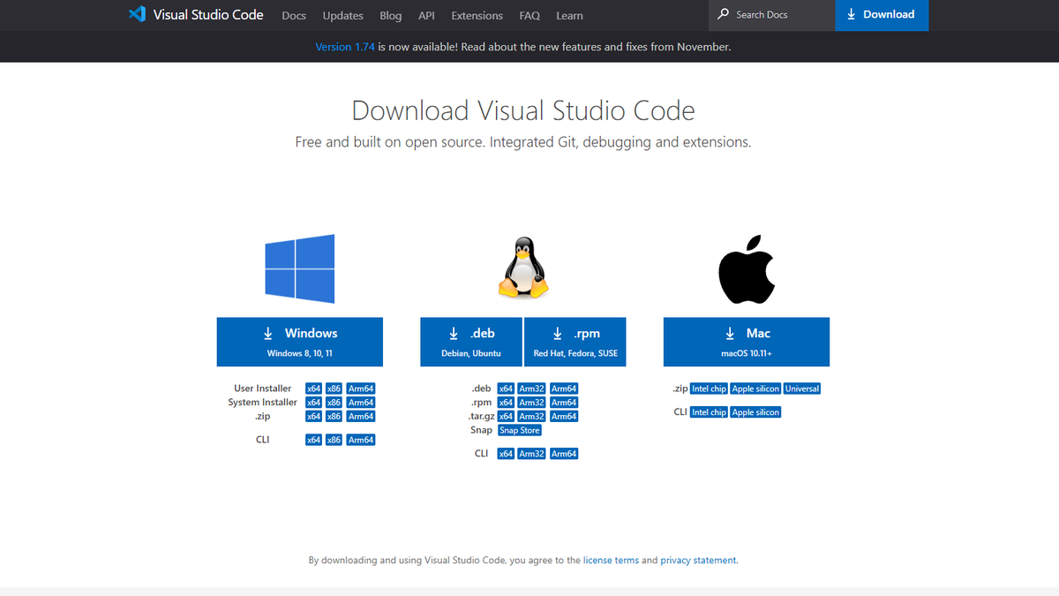Download the x64 User Installer for Windows
1059x596 pixels.
coord(313,388)
